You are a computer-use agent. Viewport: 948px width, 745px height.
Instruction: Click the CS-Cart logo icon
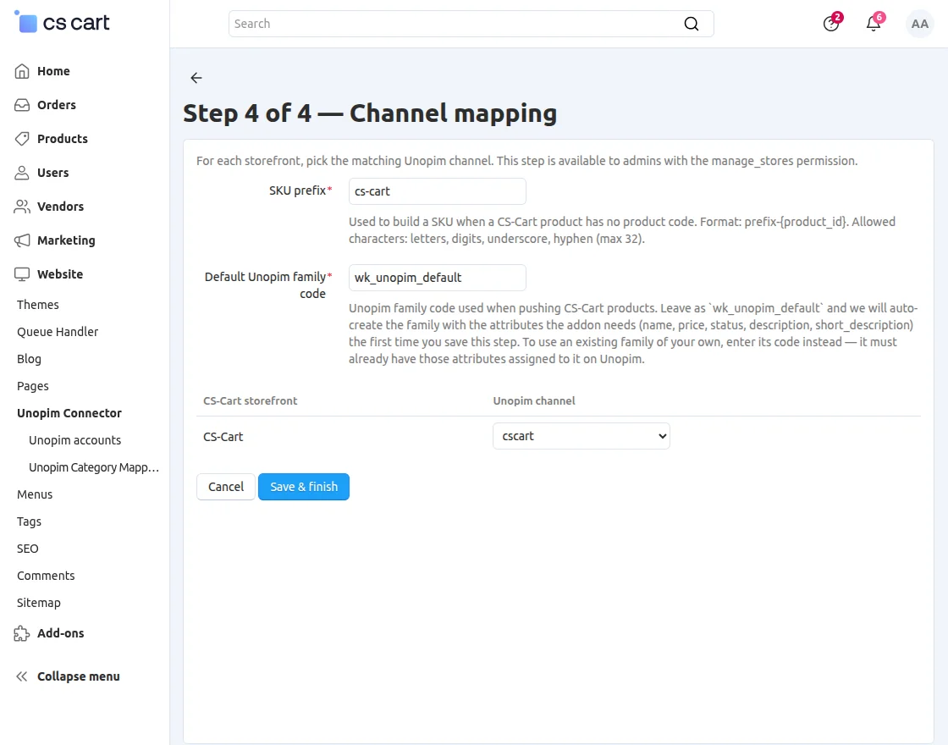click(x=26, y=22)
